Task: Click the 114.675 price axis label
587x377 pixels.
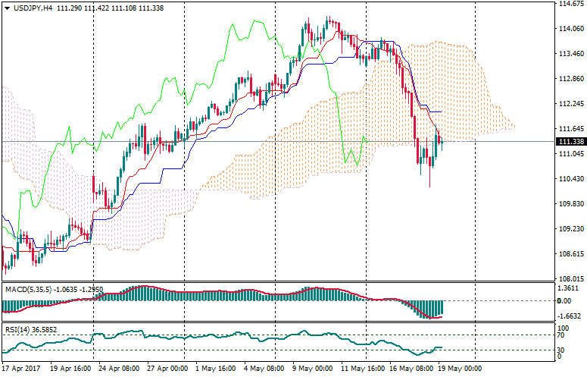Action: 569,4
